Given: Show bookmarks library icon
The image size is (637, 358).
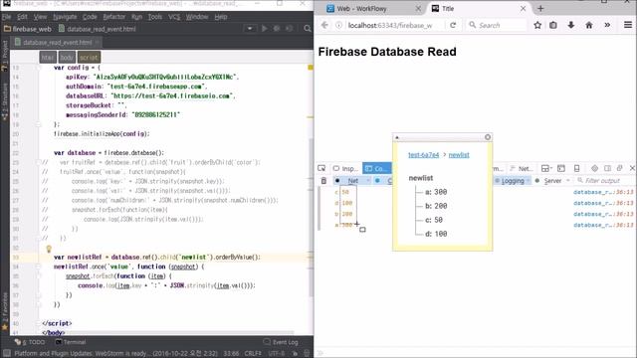Looking at the screenshot, I should point(553,25).
